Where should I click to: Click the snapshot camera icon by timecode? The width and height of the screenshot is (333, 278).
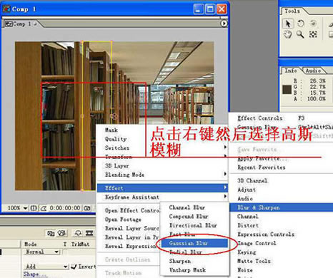pyautogui.click(x=87, y=208)
